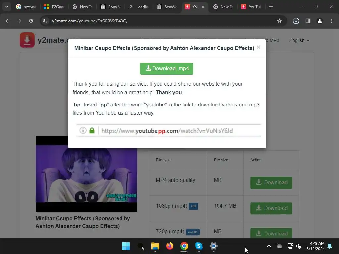
Task: Click the info icon in URL example
Action: click(x=83, y=130)
